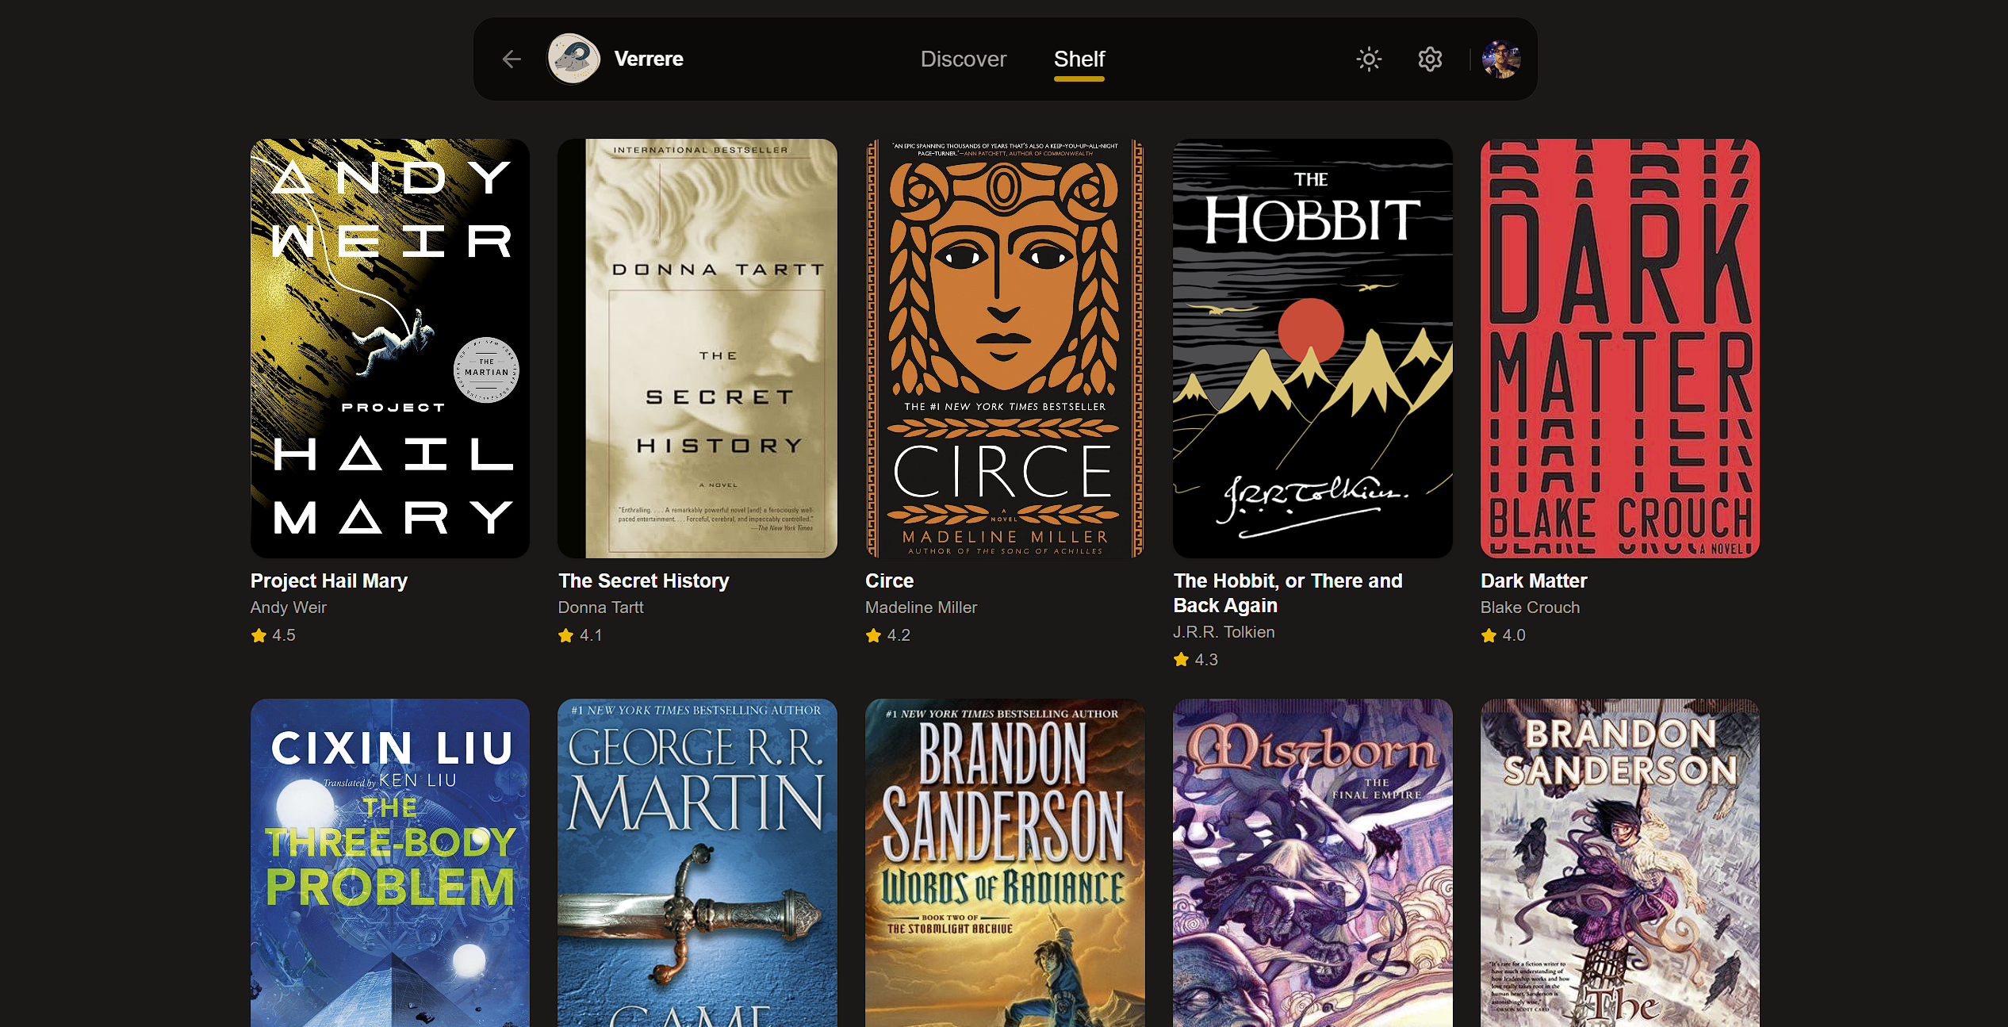
Task: Select author name Blake Crouch
Action: tap(1530, 607)
